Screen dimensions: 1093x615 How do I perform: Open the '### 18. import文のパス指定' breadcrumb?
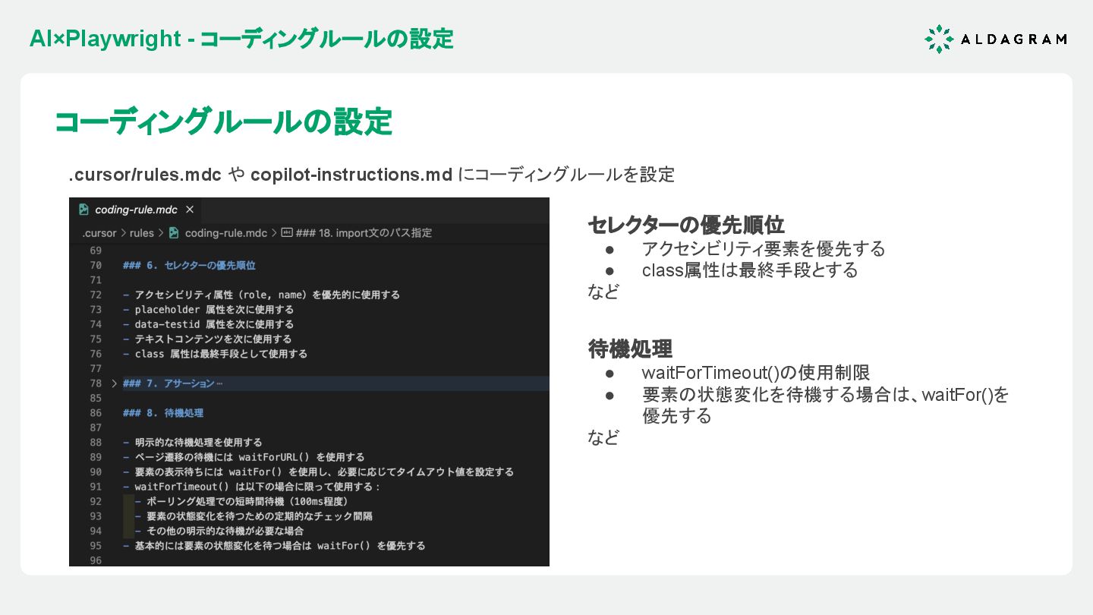coord(364,233)
